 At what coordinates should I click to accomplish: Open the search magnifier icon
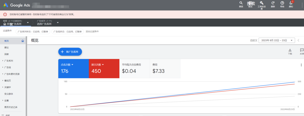241,3
